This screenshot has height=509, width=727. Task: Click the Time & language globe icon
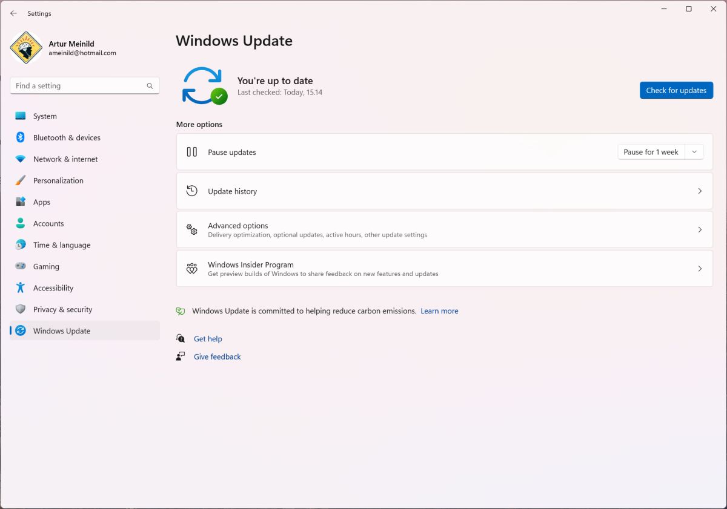pyautogui.click(x=21, y=245)
